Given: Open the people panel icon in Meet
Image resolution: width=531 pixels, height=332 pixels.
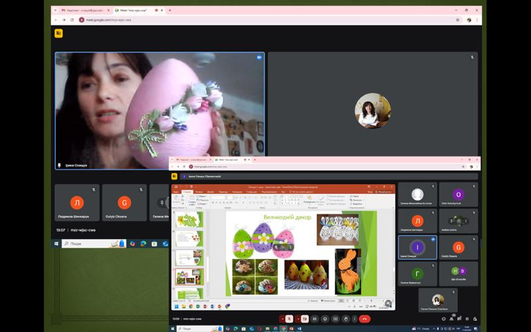Looking at the screenshot, I should (x=451, y=319).
